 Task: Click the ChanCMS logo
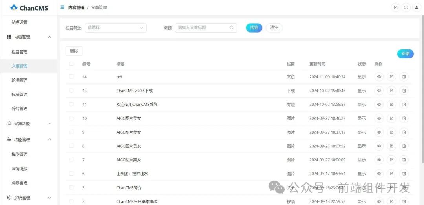29,8
